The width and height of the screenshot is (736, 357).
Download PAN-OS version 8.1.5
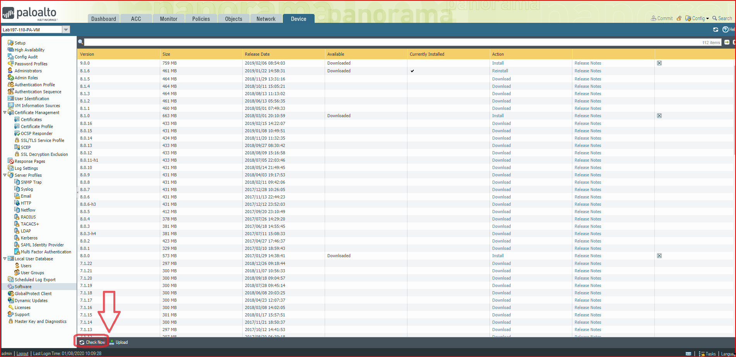[501, 79]
